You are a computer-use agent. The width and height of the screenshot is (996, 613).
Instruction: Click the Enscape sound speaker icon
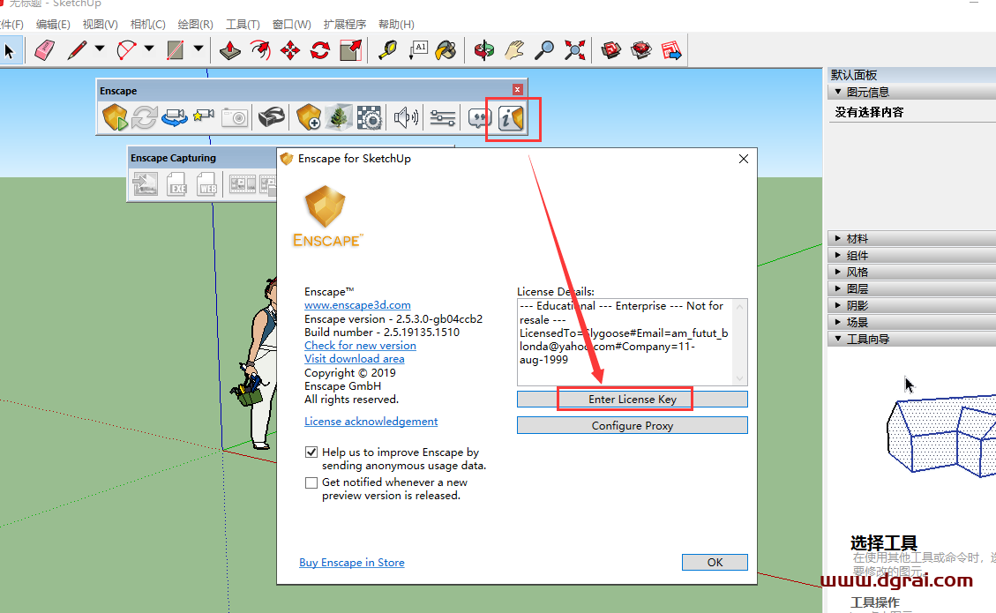tap(406, 118)
